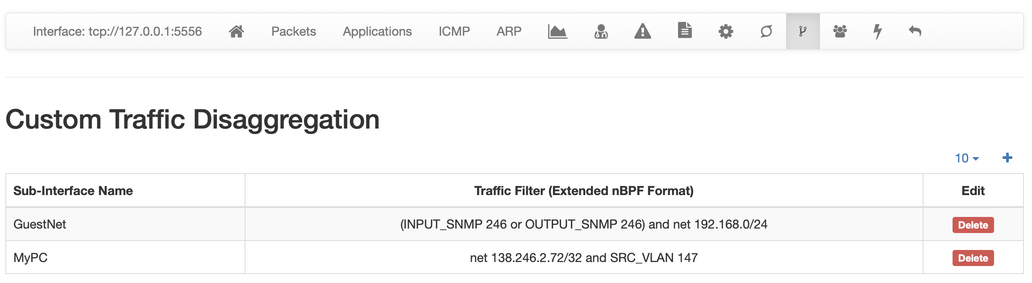Switch to the Packets tab
Screen dimensions: 1032x283
(x=294, y=31)
